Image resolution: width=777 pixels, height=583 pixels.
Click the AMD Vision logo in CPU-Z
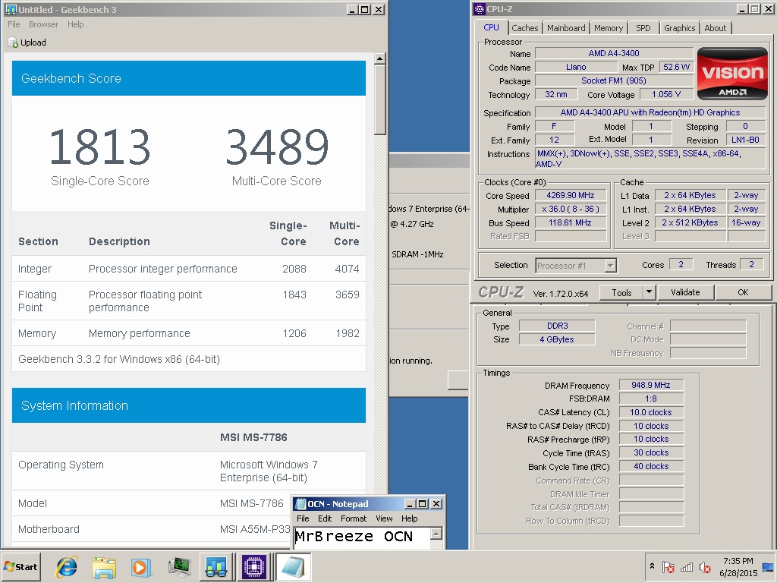click(732, 74)
